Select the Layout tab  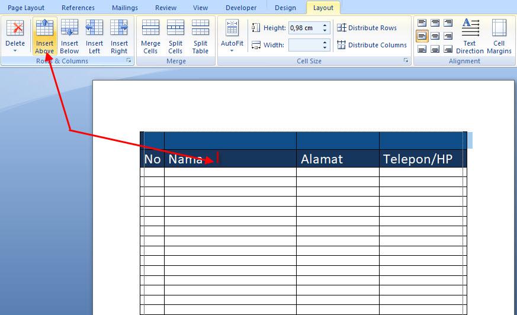(x=323, y=8)
